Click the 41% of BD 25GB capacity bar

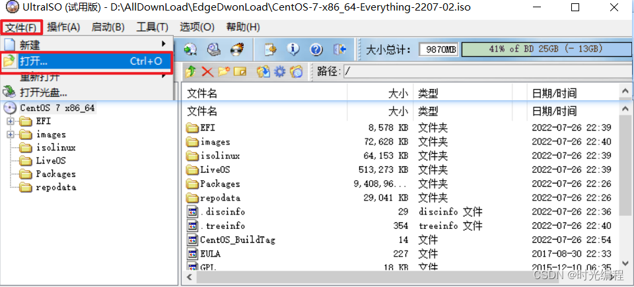tap(546, 49)
